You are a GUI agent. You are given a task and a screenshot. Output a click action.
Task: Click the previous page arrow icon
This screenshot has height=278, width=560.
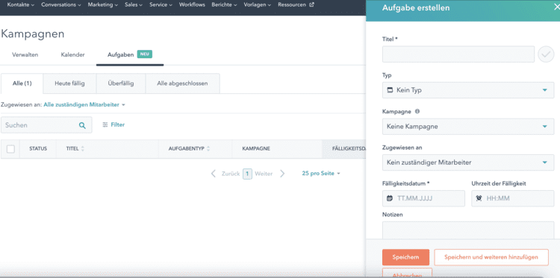click(x=214, y=174)
